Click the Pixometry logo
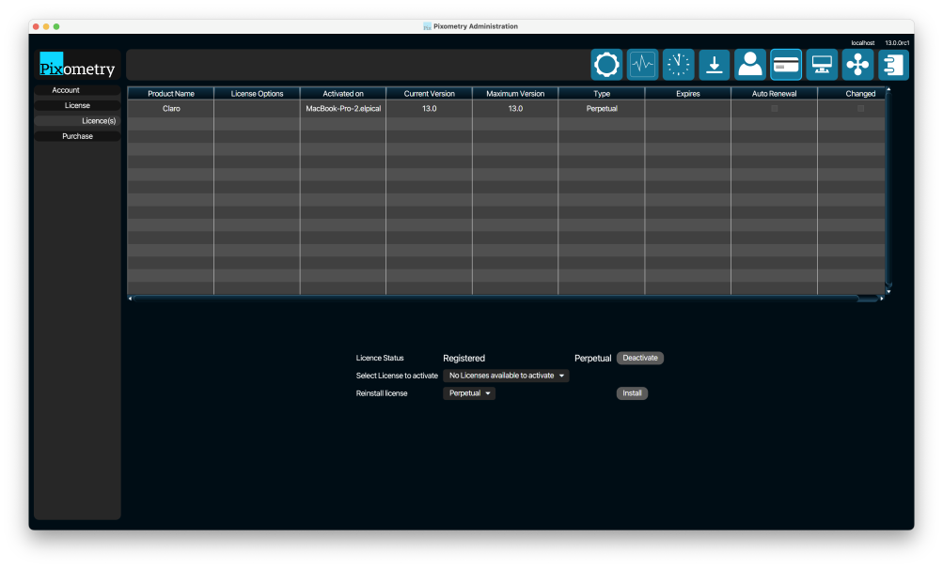The height and width of the screenshot is (568, 943). 77,65
